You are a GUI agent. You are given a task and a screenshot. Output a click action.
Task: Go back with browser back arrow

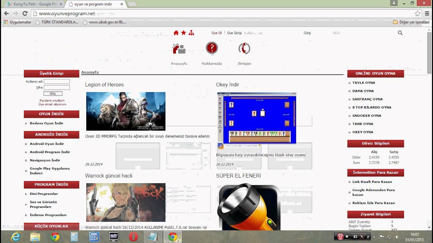click(x=6, y=13)
